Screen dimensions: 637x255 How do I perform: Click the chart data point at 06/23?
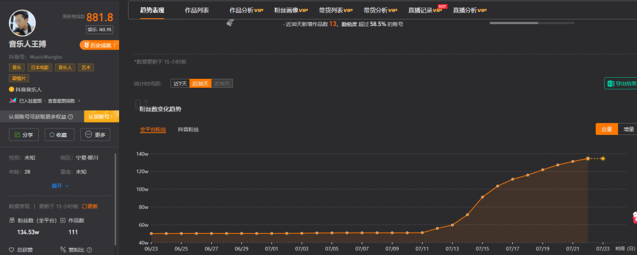151,234
